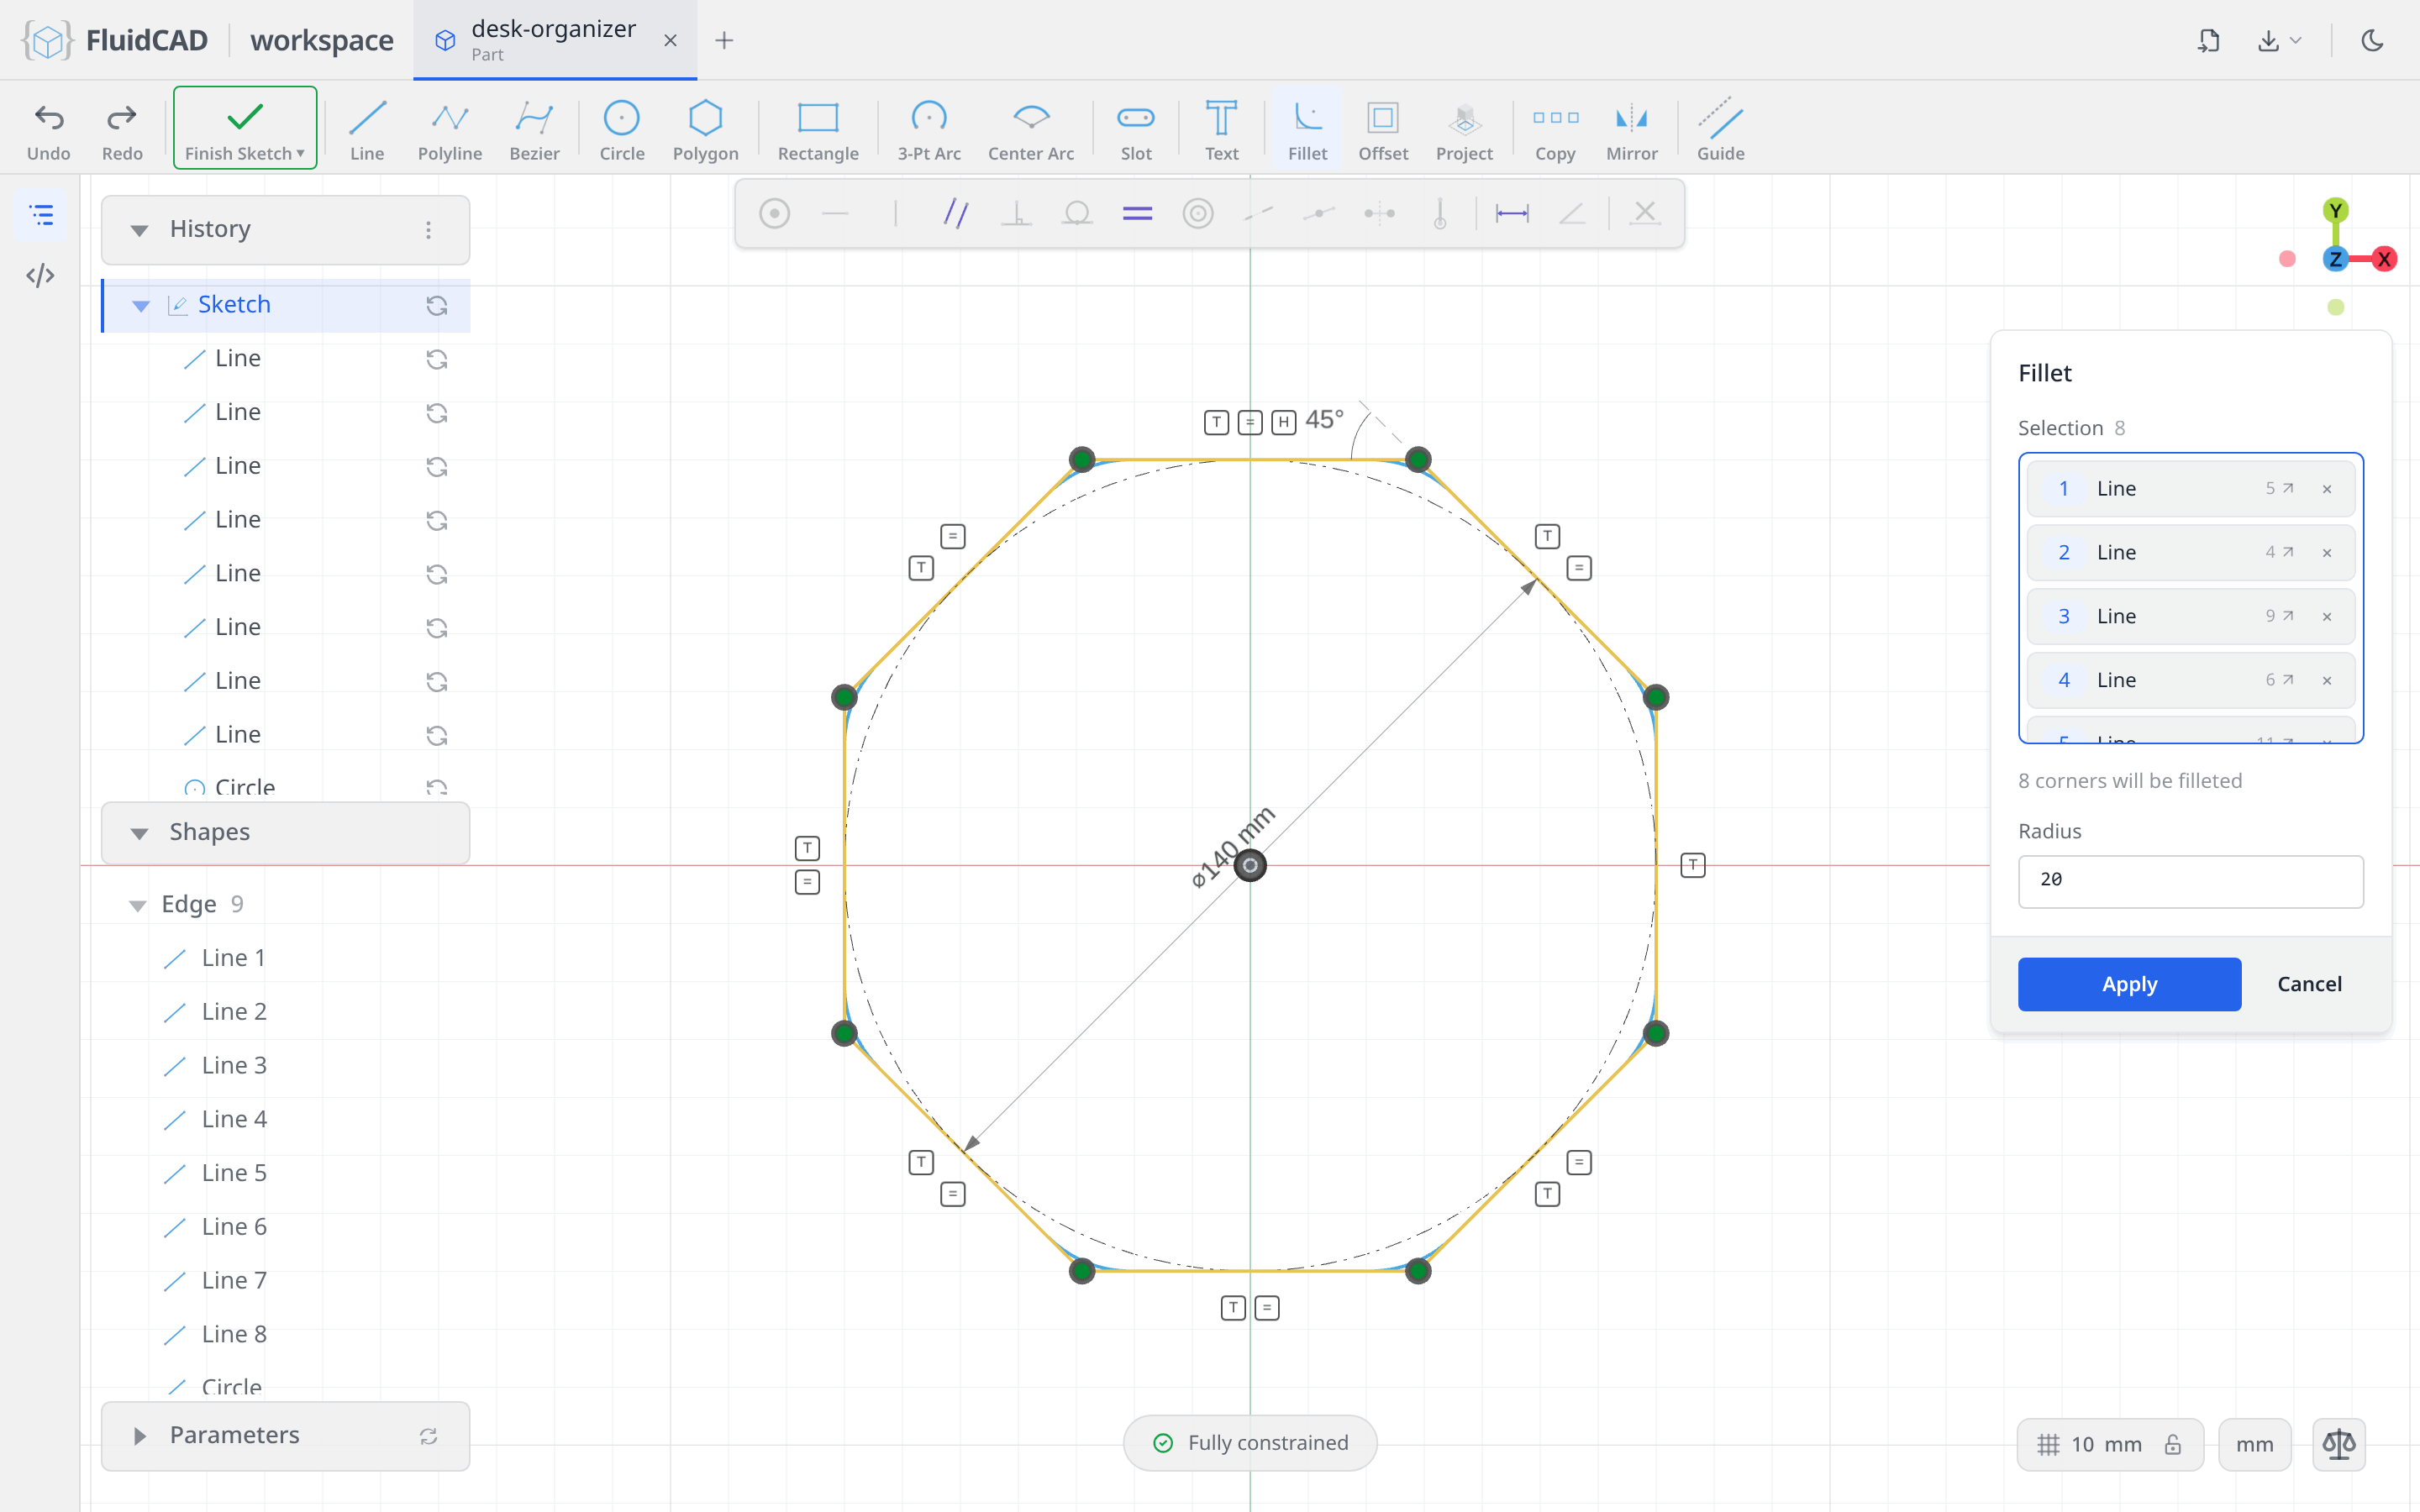
Task: Add a dimension constraint
Action: pyautogui.click(x=1511, y=213)
